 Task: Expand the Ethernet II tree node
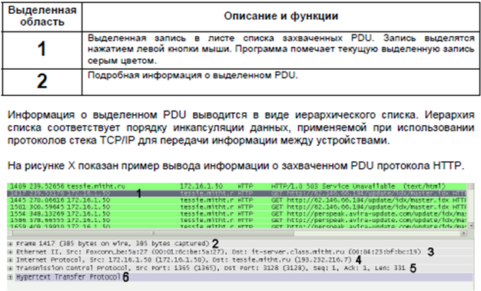[x=11, y=252]
